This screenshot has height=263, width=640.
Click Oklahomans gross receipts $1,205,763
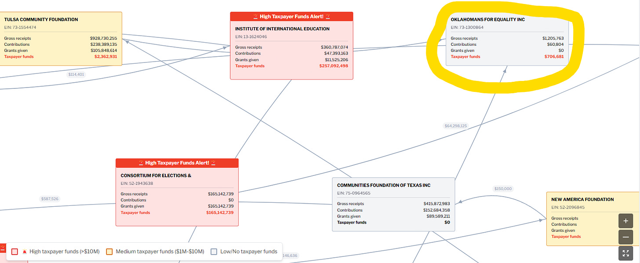coord(553,38)
